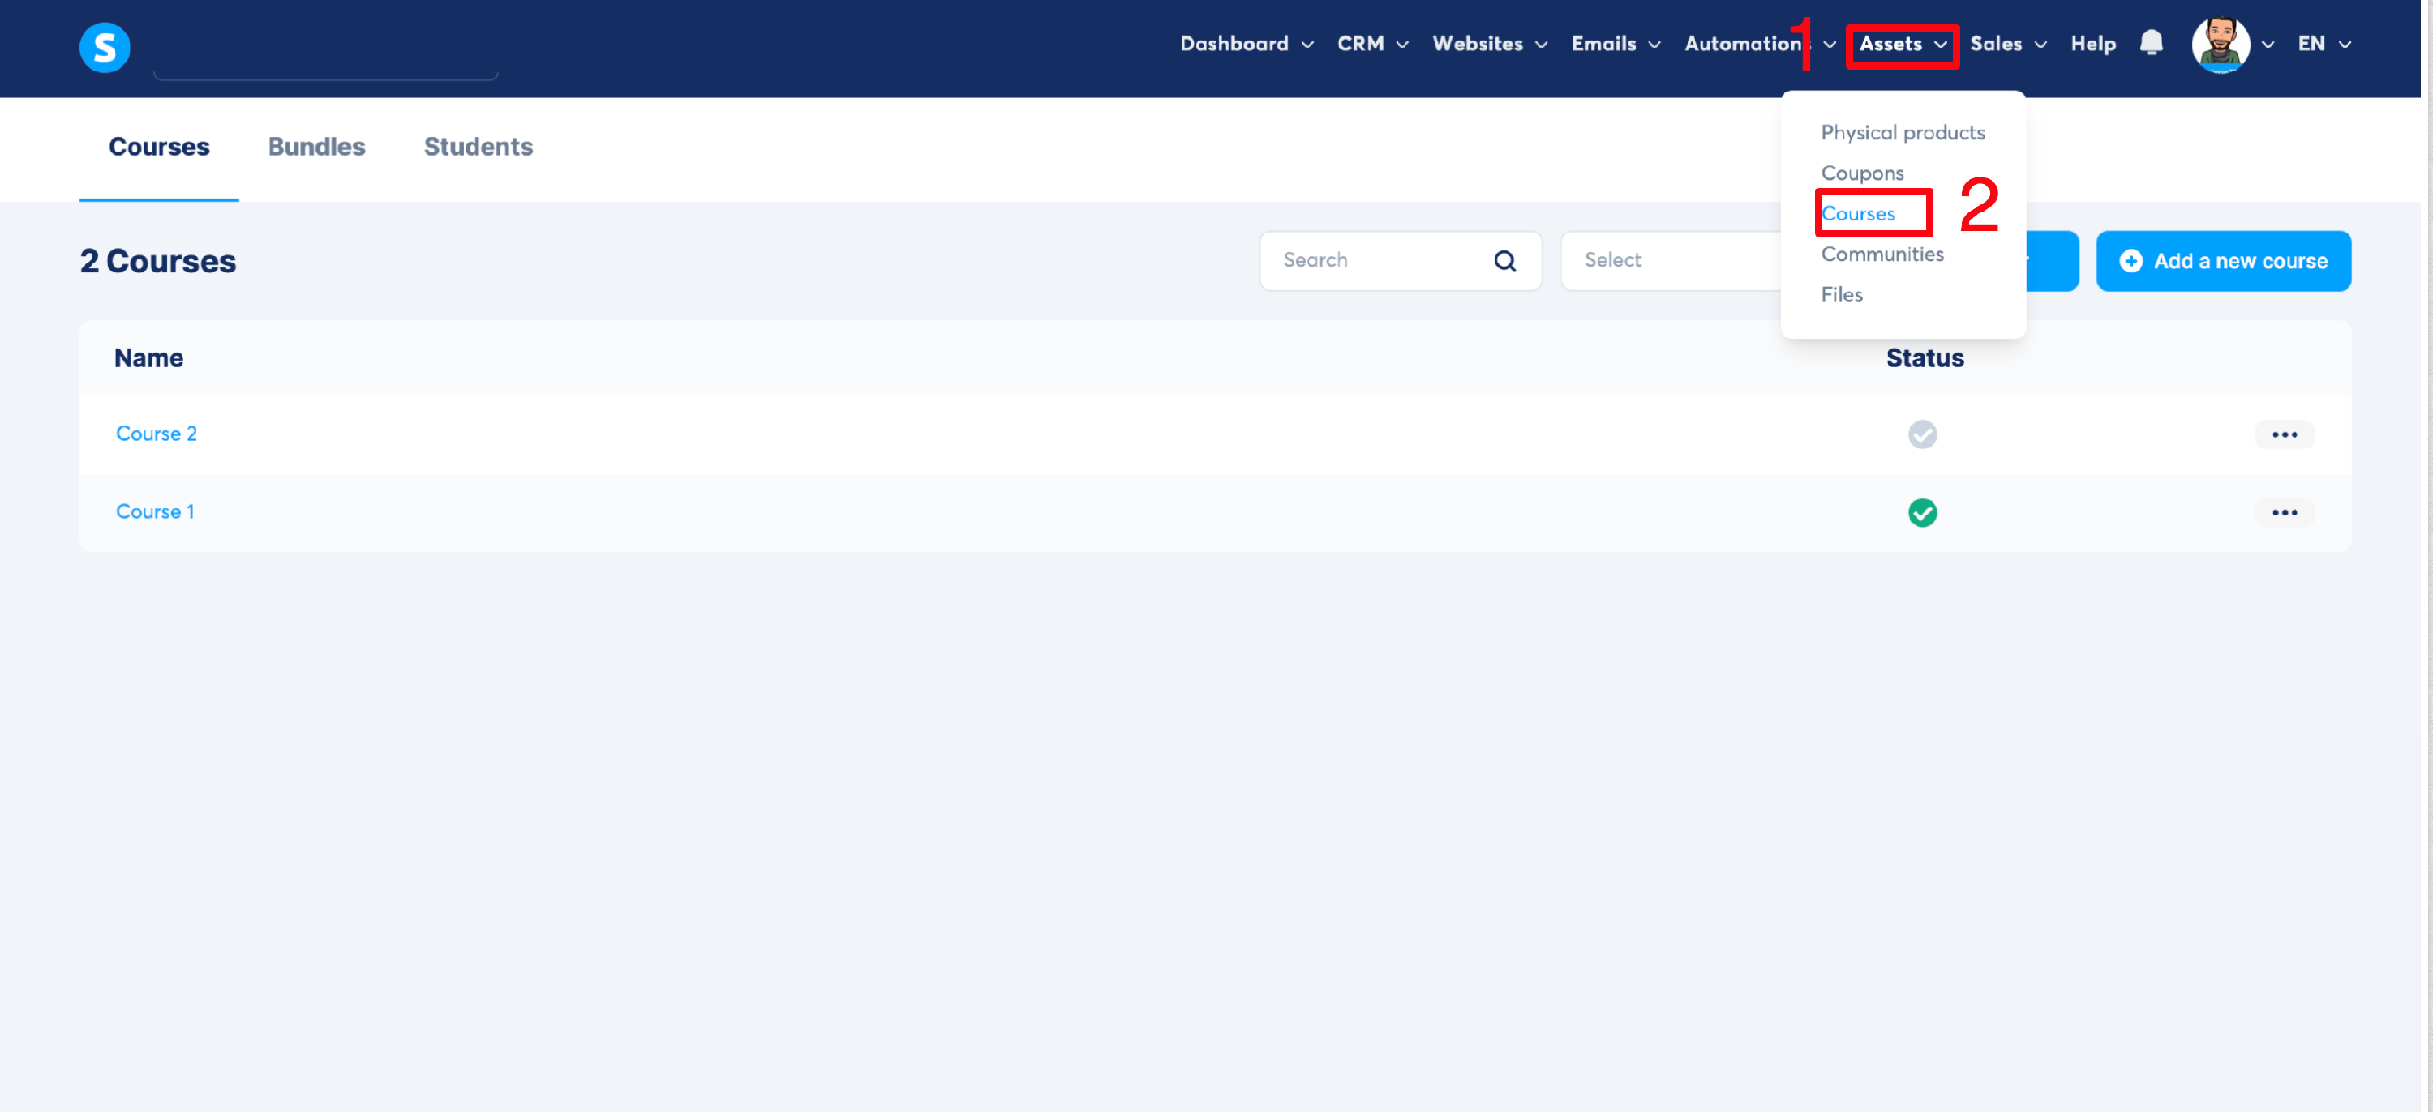Expand the Dashboard dropdown menu
Screen dimensions: 2433x1112
point(1246,44)
